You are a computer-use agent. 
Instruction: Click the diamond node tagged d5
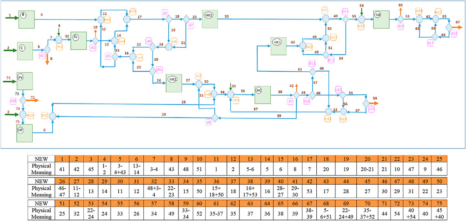click(168, 19)
